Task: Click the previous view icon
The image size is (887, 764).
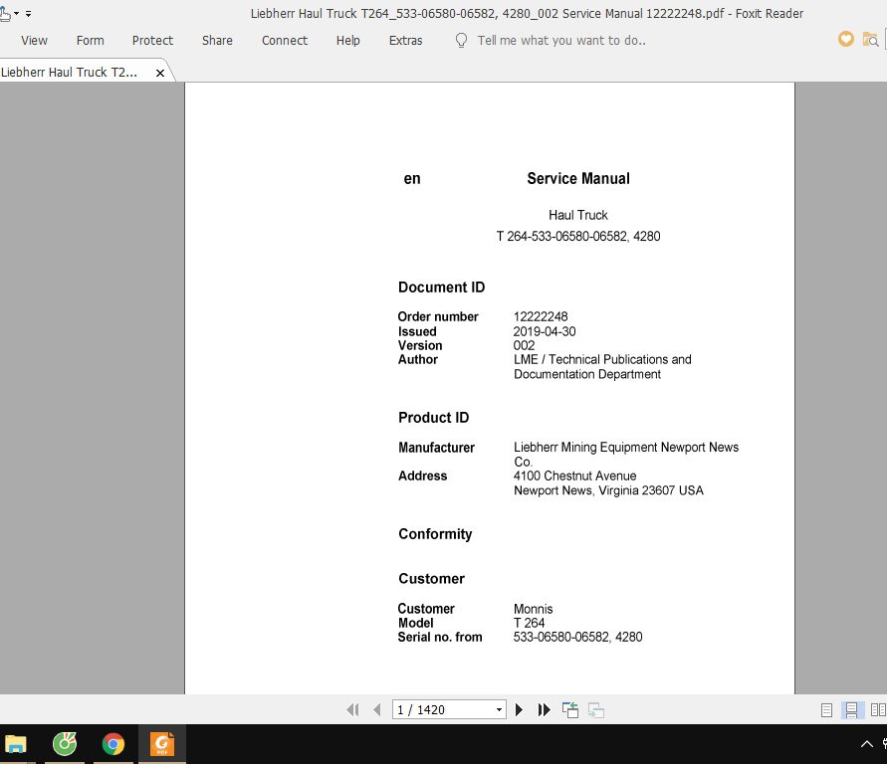Action: click(x=570, y=709)
